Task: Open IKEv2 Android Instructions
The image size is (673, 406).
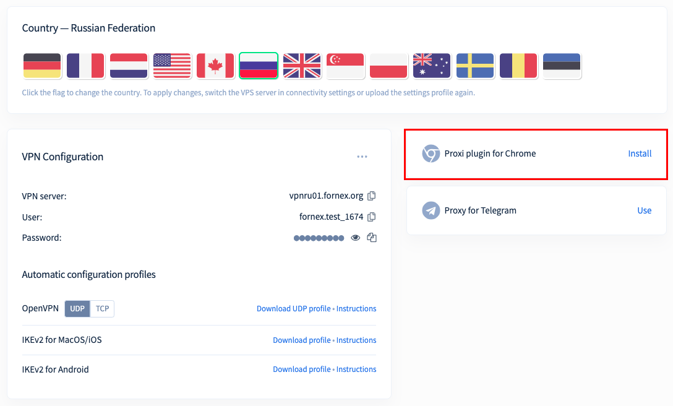Action: (356, 369)
